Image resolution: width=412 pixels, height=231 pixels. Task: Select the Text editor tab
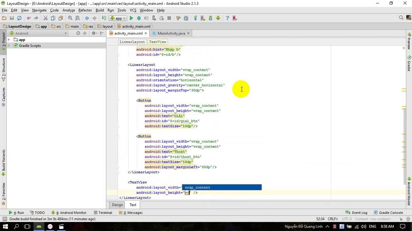pos(133,205)
